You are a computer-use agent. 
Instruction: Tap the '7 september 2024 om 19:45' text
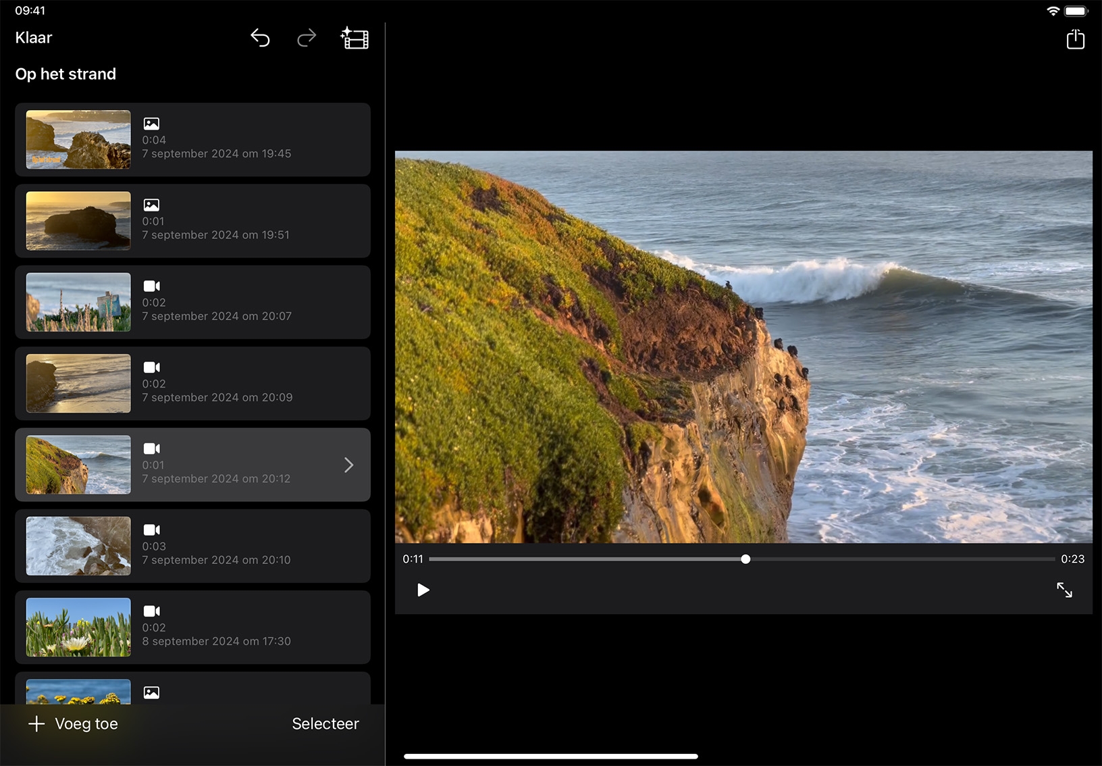(217, 154)
